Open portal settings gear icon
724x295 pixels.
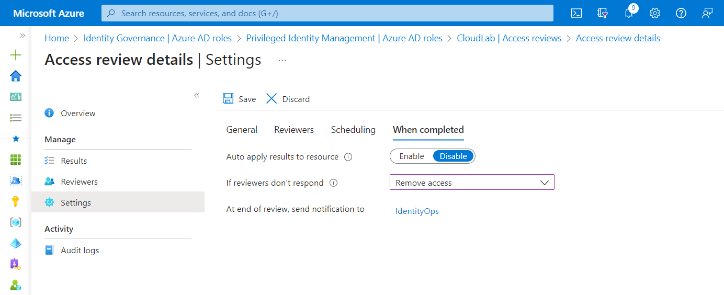tap(655, 13)
